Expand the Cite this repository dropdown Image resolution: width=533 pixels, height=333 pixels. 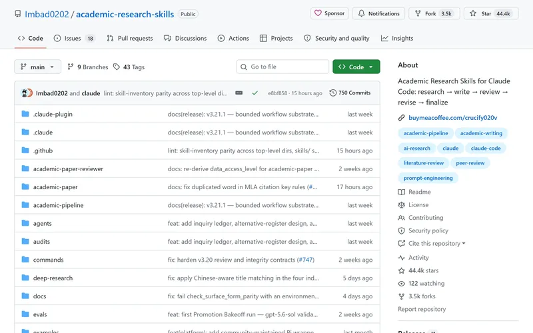tap(436, 243)
